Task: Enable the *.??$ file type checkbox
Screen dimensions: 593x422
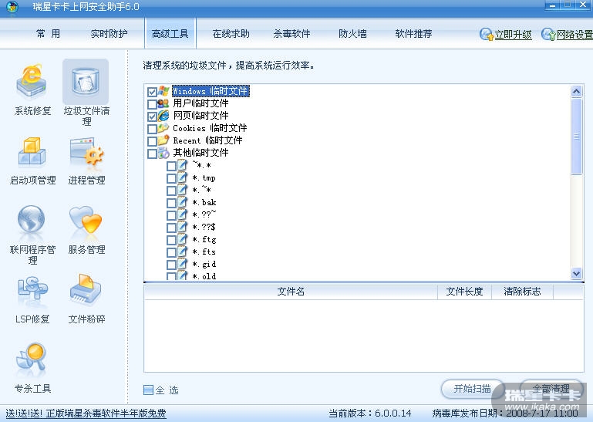Action: tap(171, 228)
